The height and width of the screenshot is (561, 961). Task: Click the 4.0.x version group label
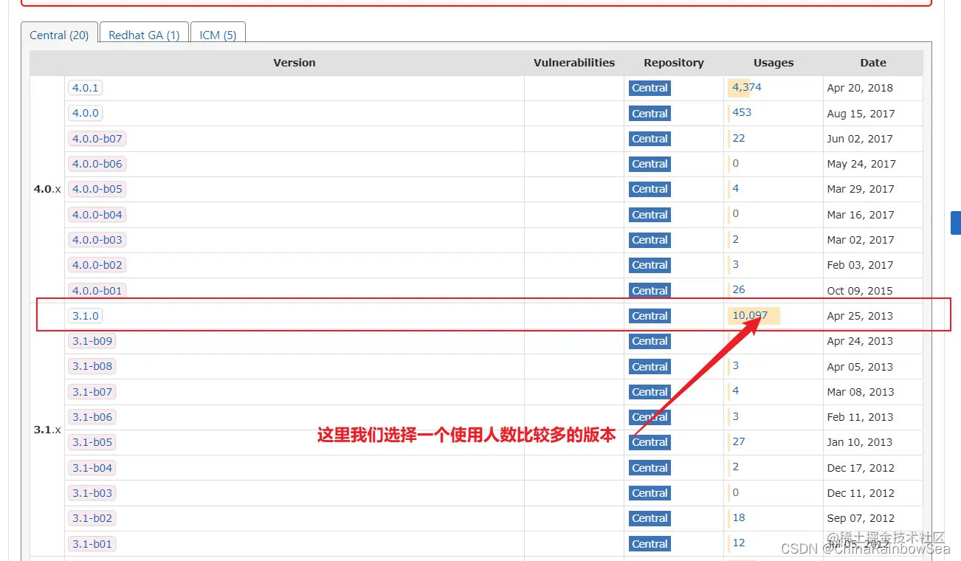[x=47, y=189]
